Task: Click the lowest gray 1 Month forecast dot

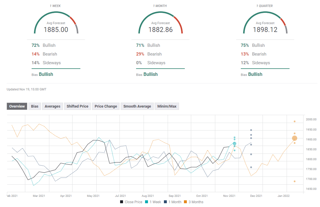Action: [251, 167]
